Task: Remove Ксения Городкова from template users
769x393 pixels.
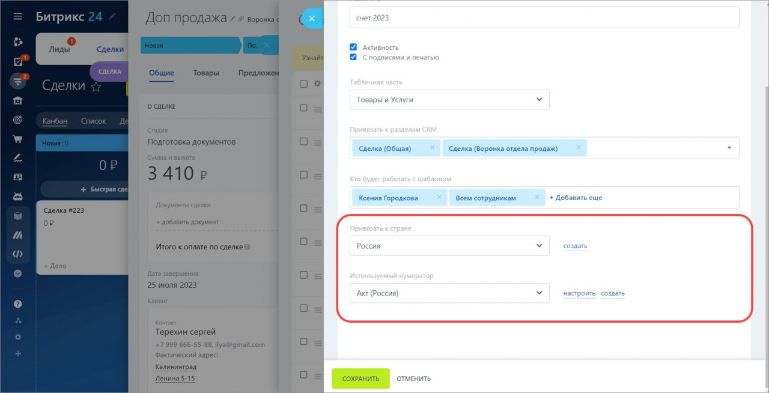Action: 439,197
